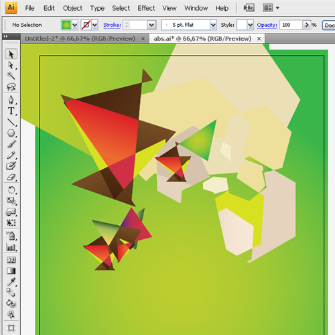This screenshot has height=335, width=335.
Task: Open the Object menu
Action: tap(72, 8)
